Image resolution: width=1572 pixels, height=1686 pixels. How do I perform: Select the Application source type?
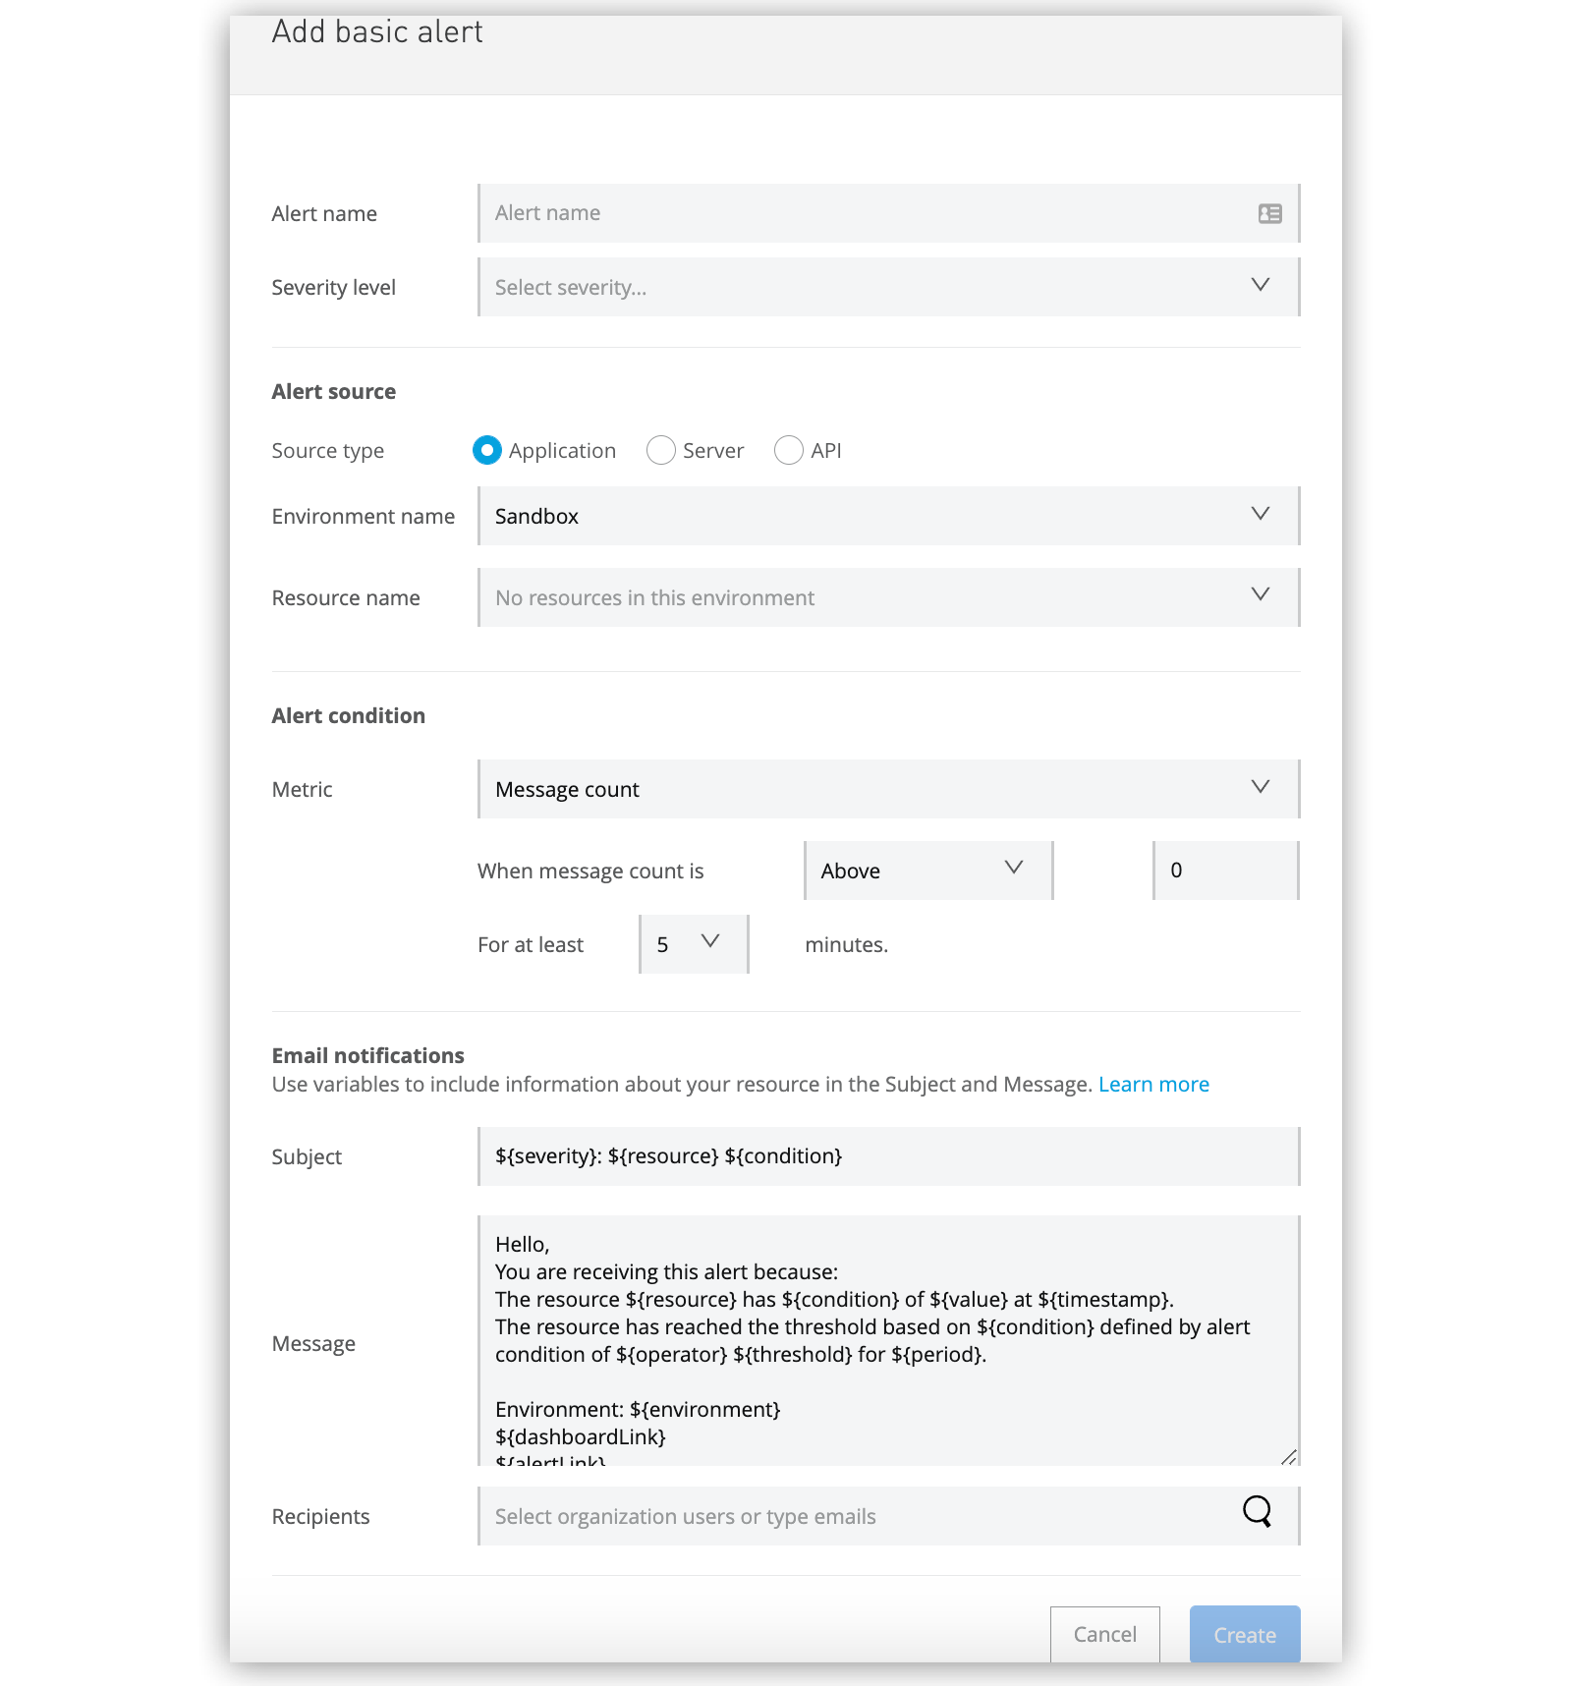click(x=487, y=450)
